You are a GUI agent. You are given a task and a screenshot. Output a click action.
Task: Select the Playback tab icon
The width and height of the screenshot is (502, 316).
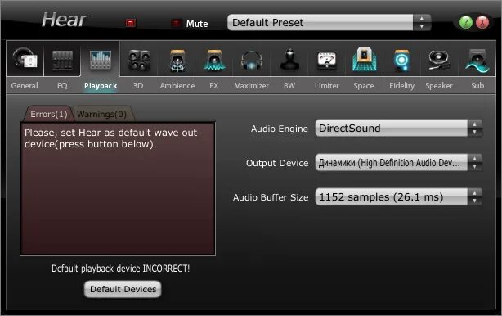pos(101,60)
